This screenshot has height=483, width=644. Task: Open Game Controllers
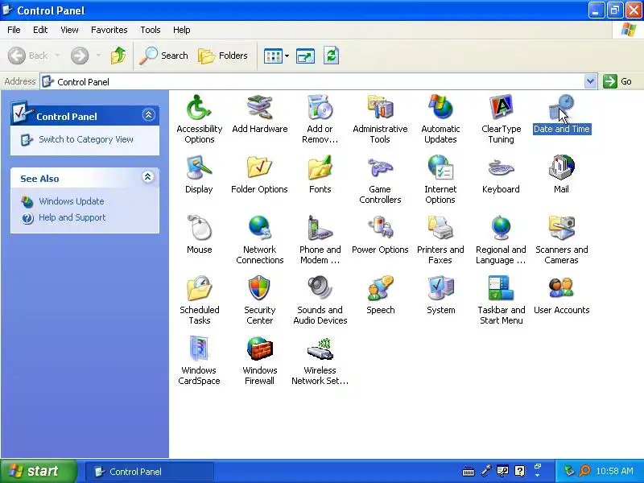point(380,180)
